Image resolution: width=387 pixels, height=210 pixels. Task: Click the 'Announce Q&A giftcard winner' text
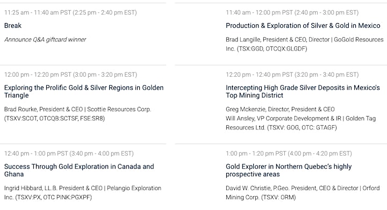pyautogui.click(x=45, y=39)
